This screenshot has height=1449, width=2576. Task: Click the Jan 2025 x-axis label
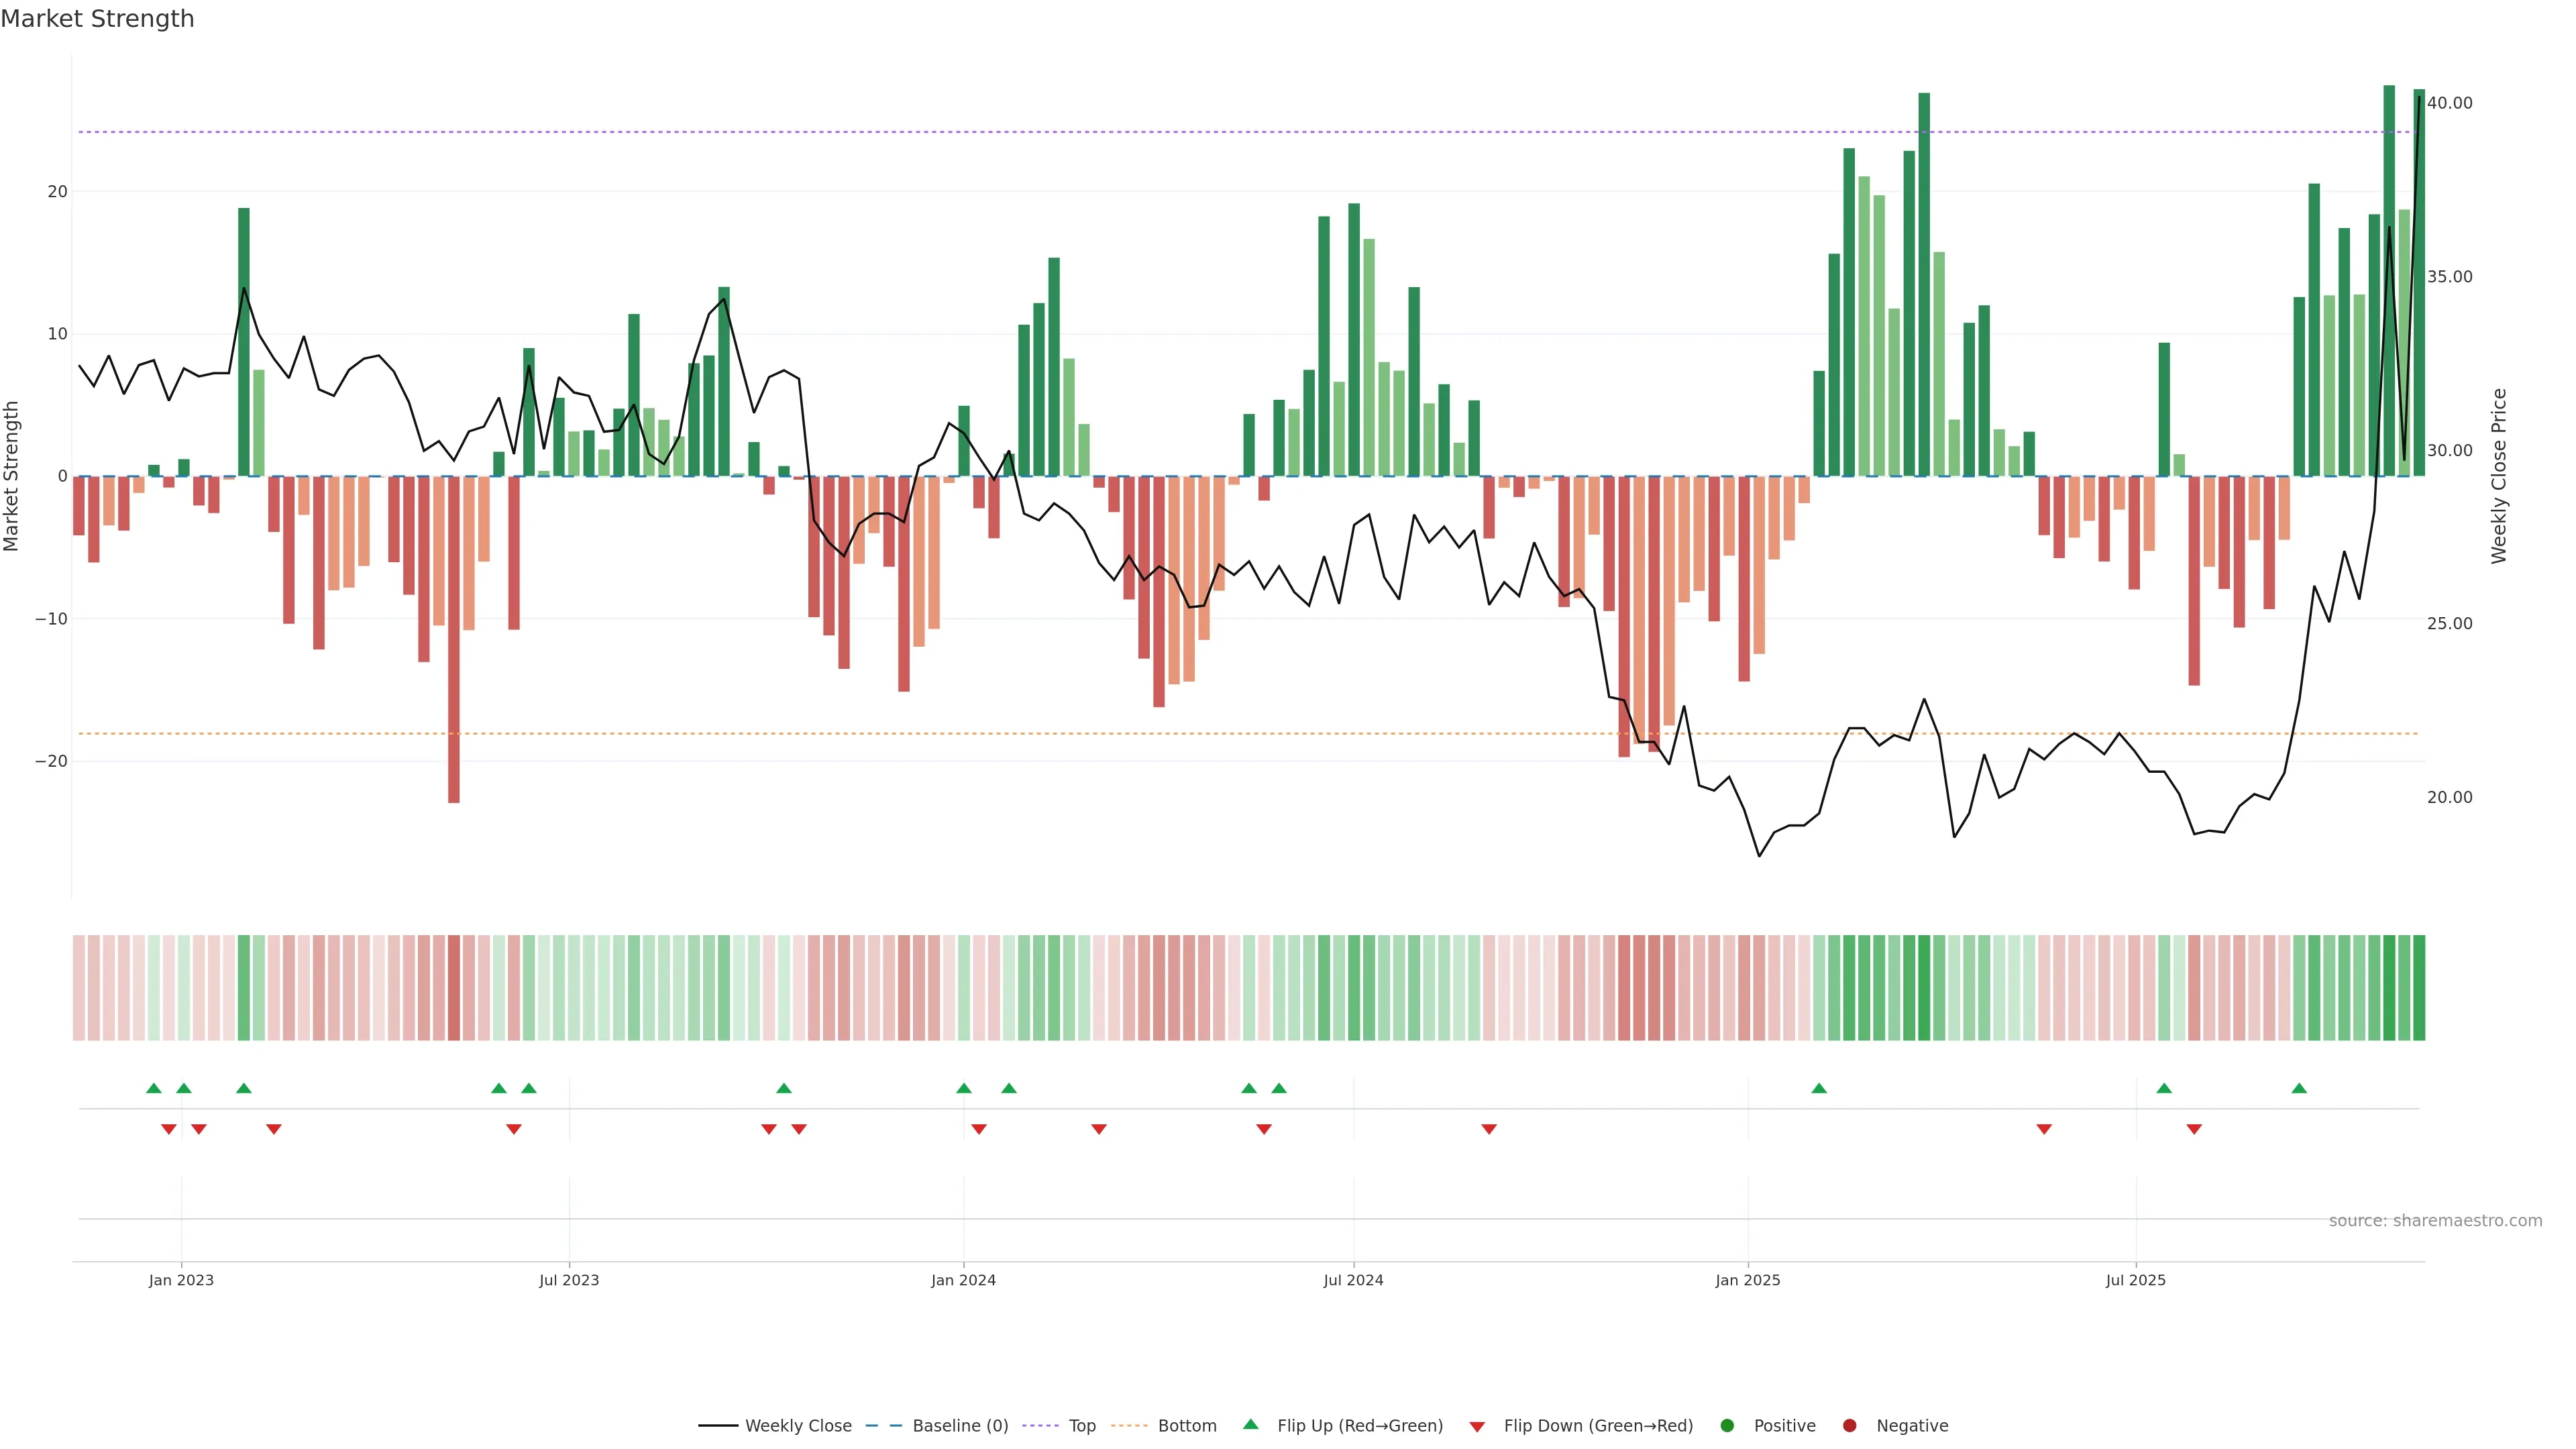pos(1747,1280)
